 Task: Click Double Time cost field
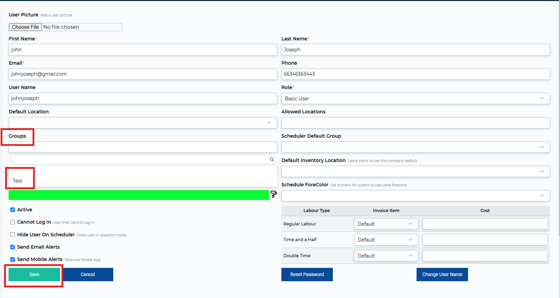pos(485,256)
